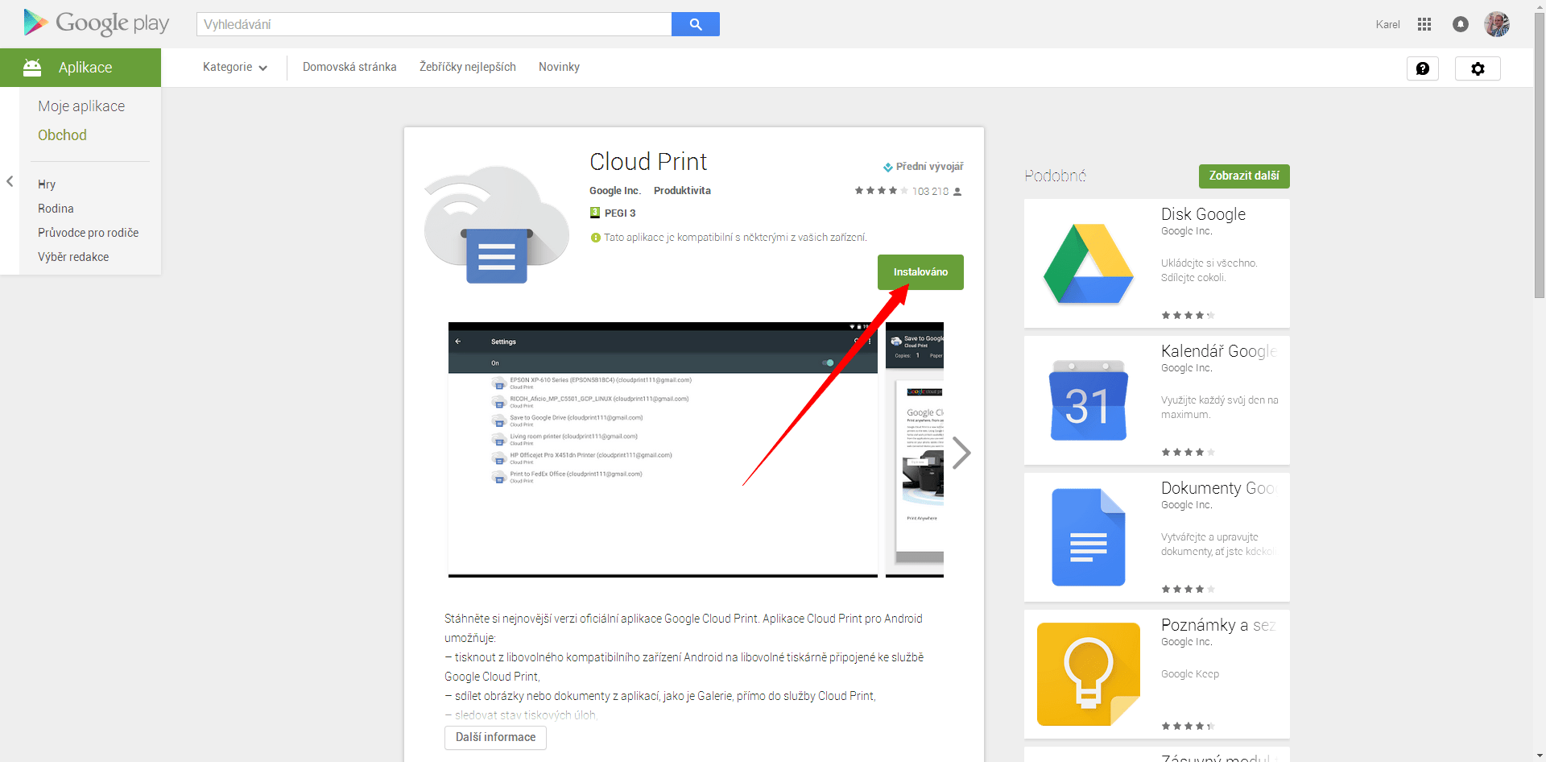
Task: Click the 103 210 ratings count
Action: point(930,192)
